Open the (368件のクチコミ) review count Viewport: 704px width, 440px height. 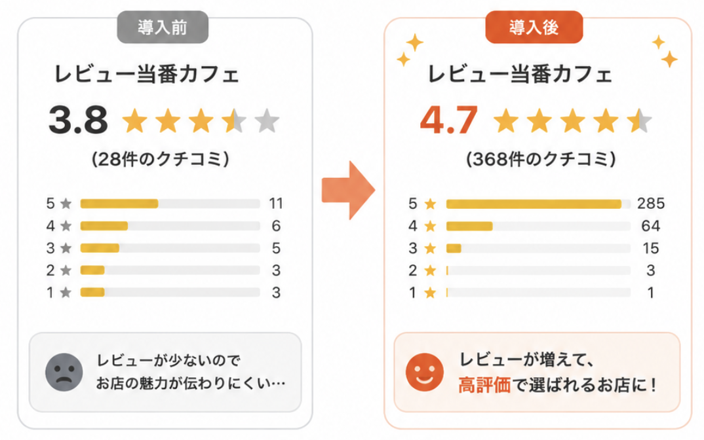(x=541, y=158)
